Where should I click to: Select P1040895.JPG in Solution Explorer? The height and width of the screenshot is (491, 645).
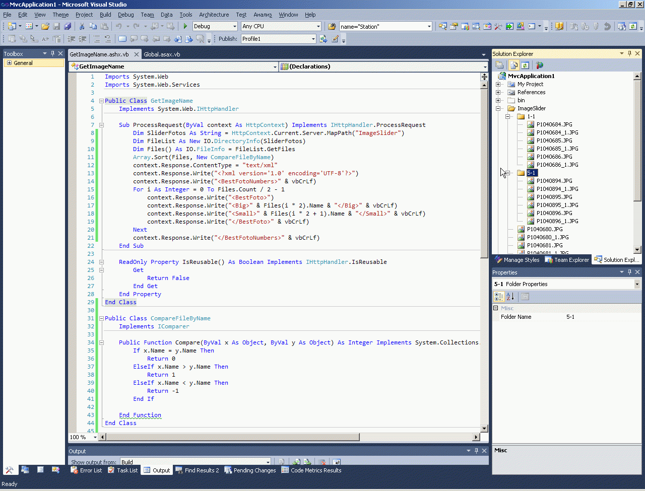554,197
